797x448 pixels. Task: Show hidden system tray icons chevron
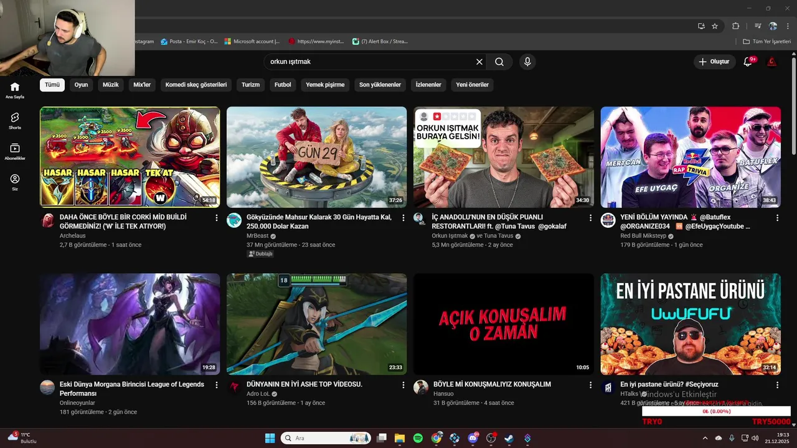click(x=705, y=438)
